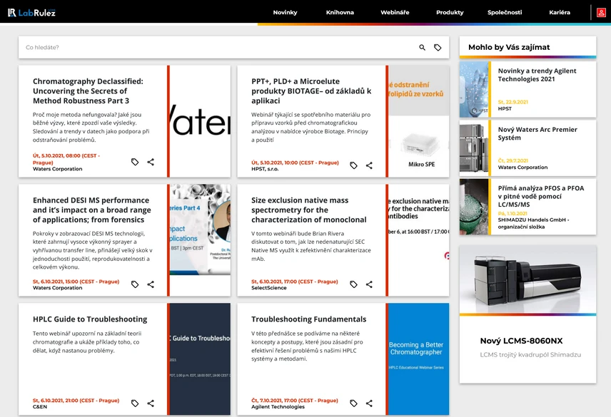
Task: Open Size exclusion native mass spectrometry title
Action: tap(309, 210)
